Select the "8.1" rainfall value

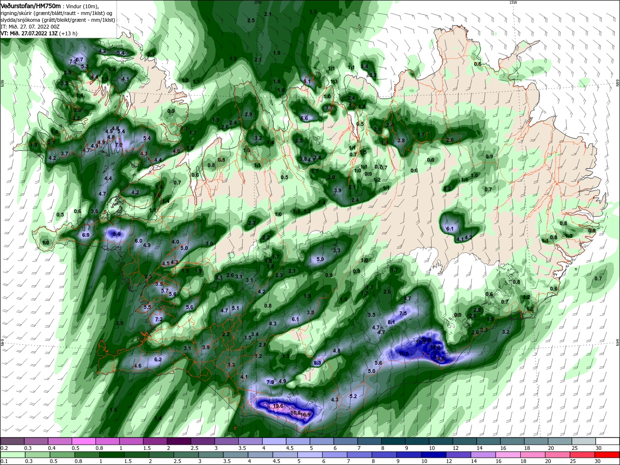(x=391, y=322)
